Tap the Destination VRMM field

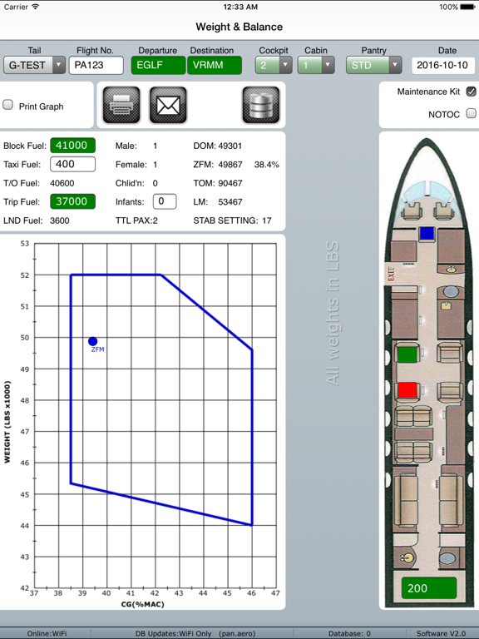click(215, 65)
